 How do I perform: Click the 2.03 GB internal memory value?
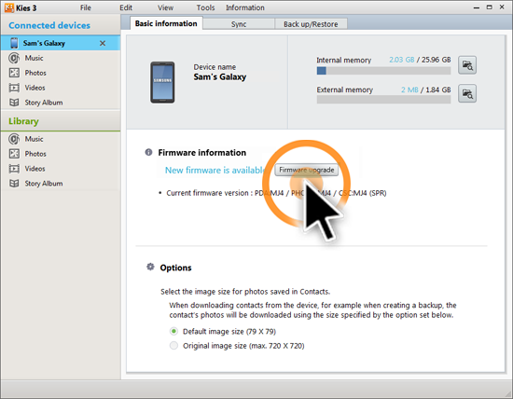coord(401,60)
